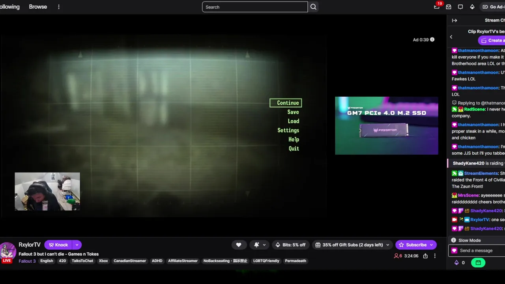Screen dimensions: 505x284
Task: Click the 3:24:06 stream uptime
Action: 411,256
